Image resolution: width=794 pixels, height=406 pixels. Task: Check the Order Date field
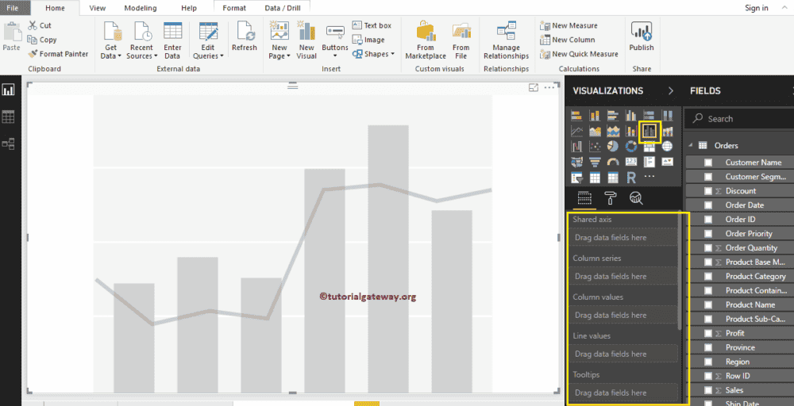[x=708, y=205]
